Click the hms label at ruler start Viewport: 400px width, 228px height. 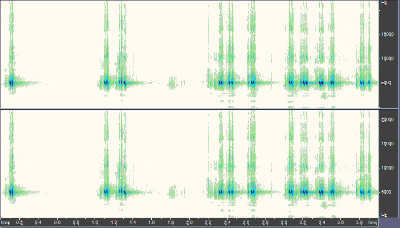click(x=5, y=223)
